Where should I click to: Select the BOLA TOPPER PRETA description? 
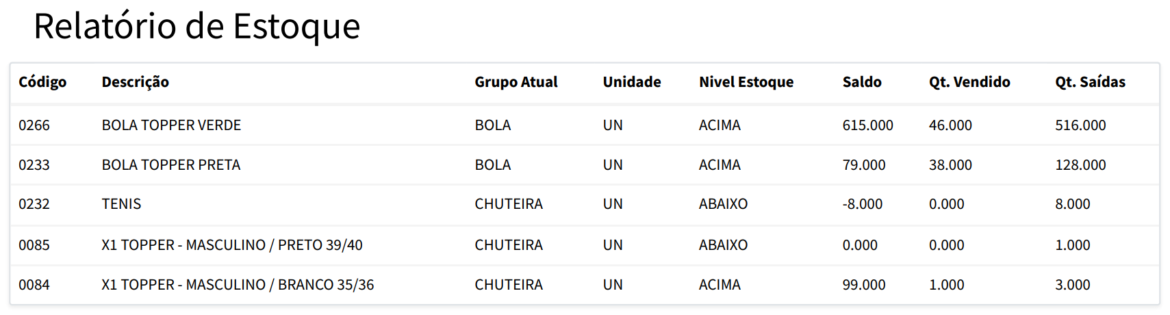[171, 165]
